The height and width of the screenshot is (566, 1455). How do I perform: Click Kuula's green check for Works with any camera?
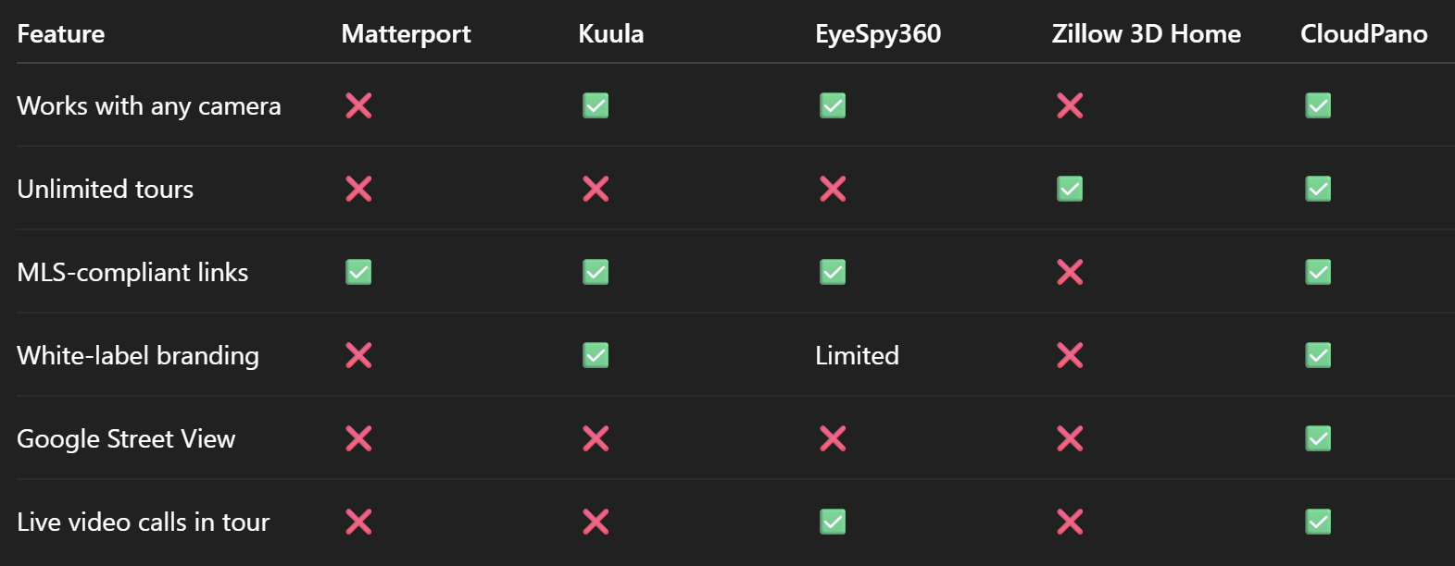[x=596, y=105]
